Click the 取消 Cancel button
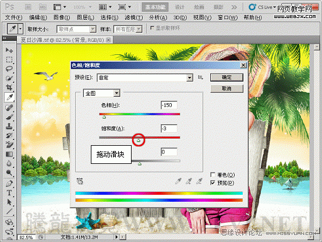 tap(227, 89)
